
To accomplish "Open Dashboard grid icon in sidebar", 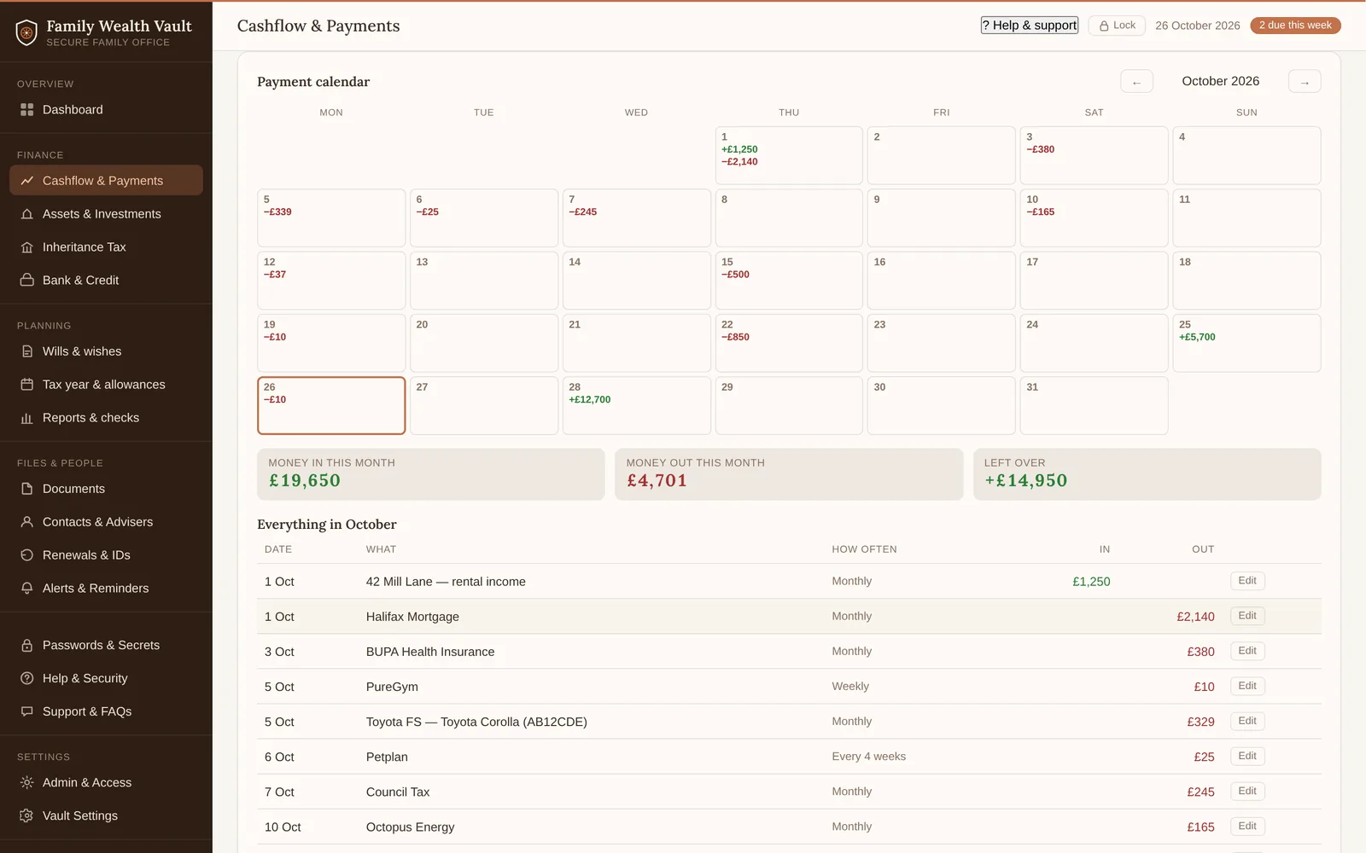I will [26, 109].
